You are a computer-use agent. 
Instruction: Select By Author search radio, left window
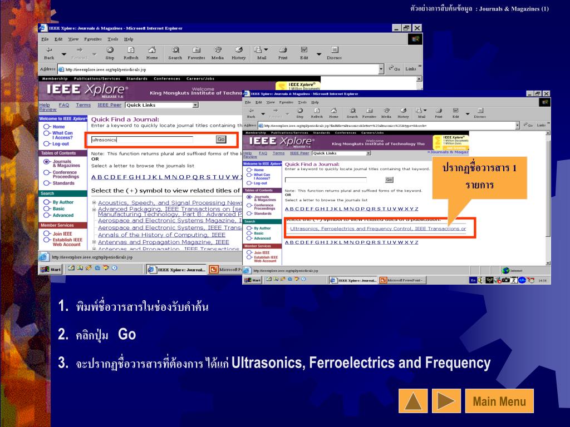[47, 202]
